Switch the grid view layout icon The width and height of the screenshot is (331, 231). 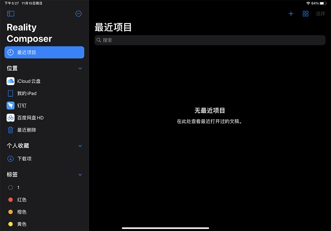[x=306, y=14]
